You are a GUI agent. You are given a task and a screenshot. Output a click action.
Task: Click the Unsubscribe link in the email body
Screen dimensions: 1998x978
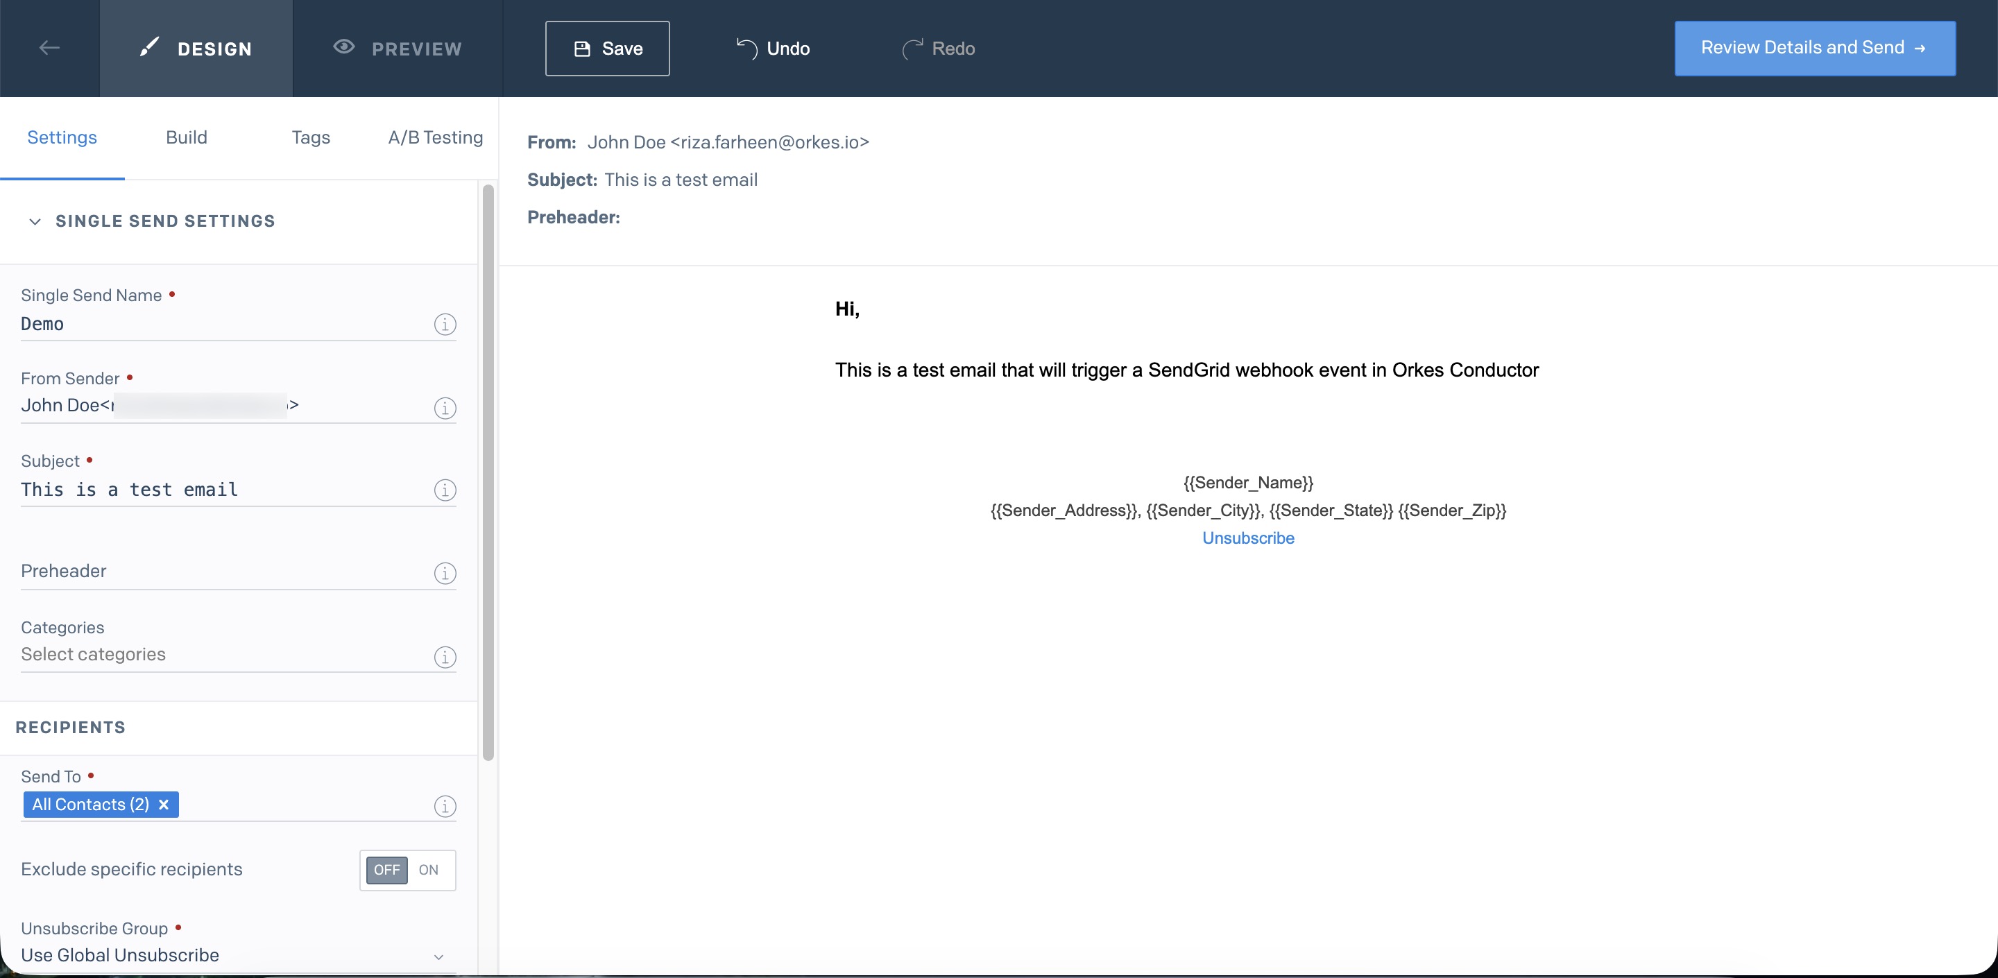[1247, 538]
